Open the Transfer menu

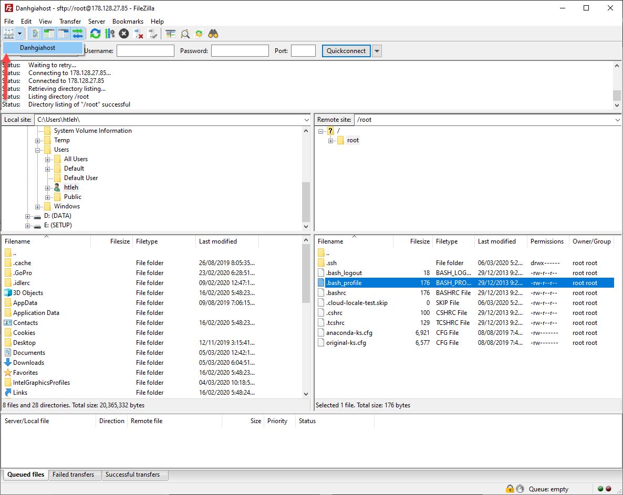pyautogui.click(x=70, y=22)
